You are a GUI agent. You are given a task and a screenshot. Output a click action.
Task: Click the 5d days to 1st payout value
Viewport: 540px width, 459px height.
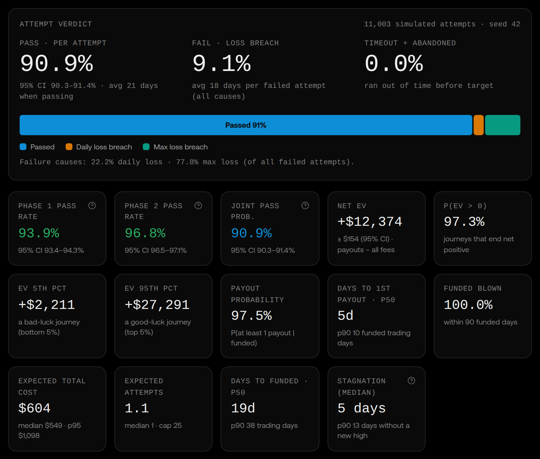coord(345,315)
